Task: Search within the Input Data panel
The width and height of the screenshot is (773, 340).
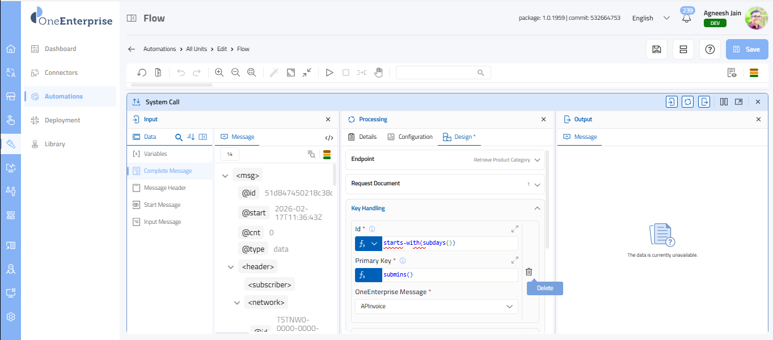Action: tap(179, 137)
